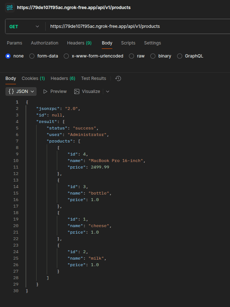
Task: Click the request URL input field
Action: pos(138,26)
